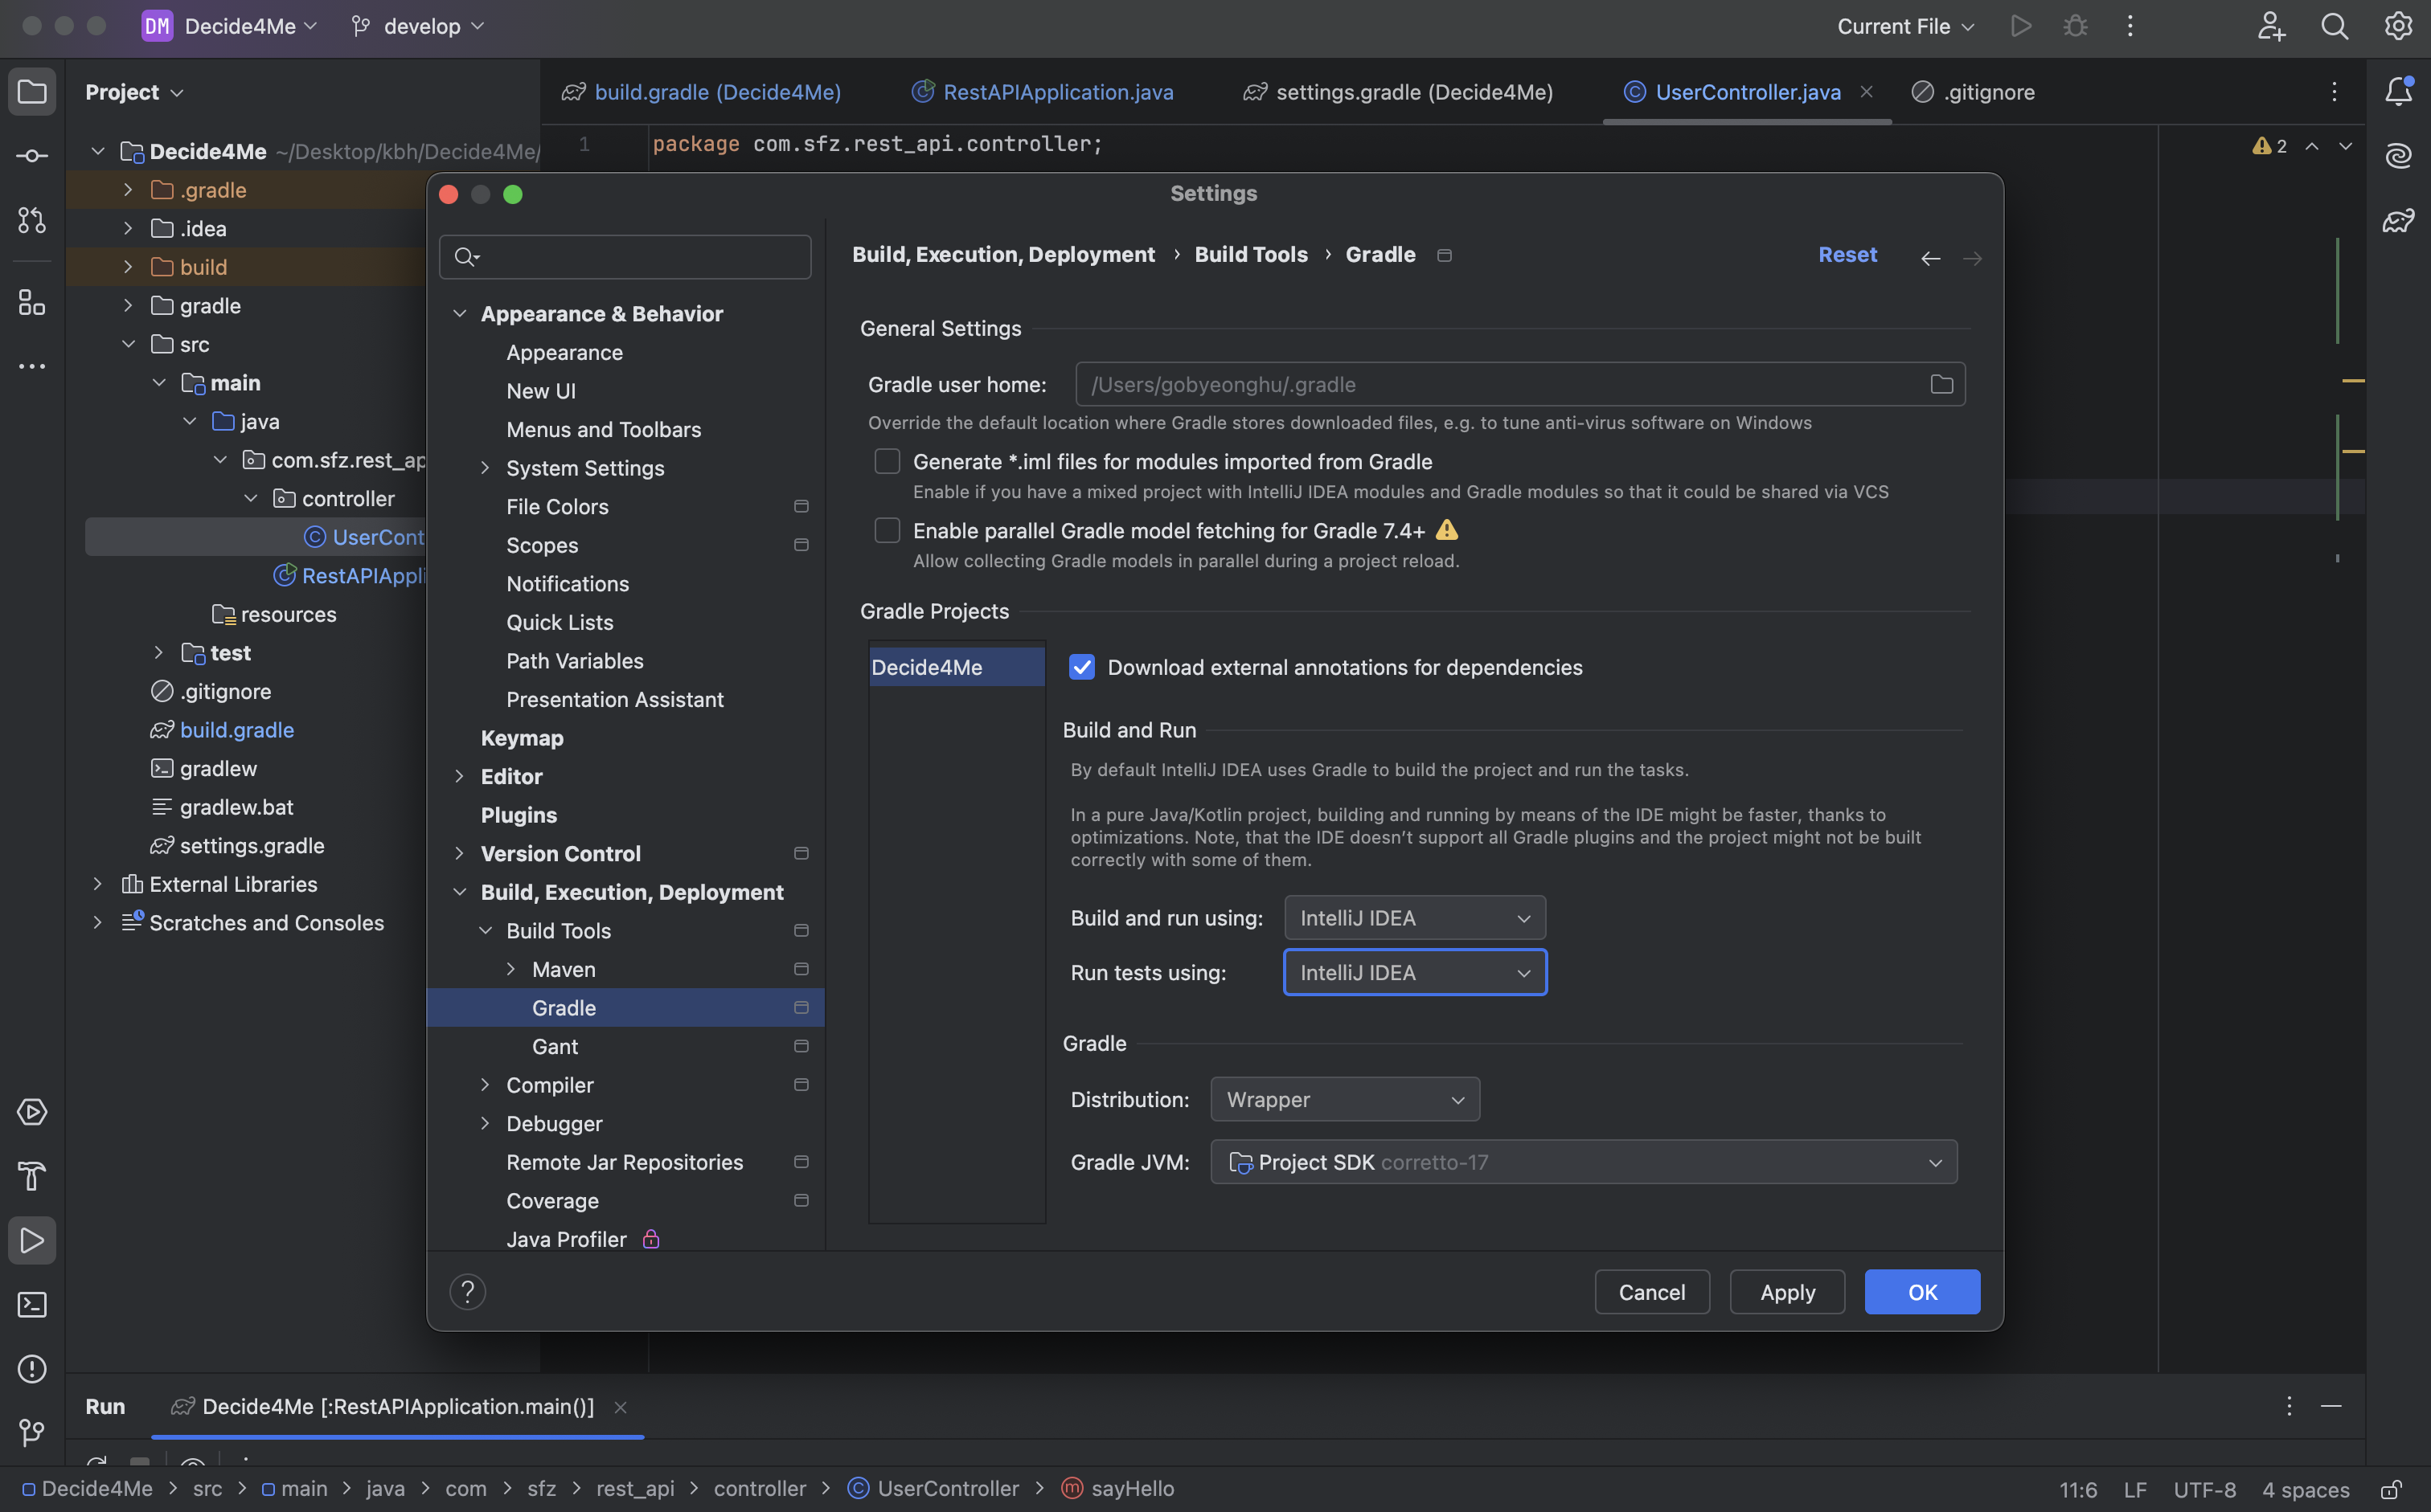Open the Problems tool window icon

(x=32, y=1368)
